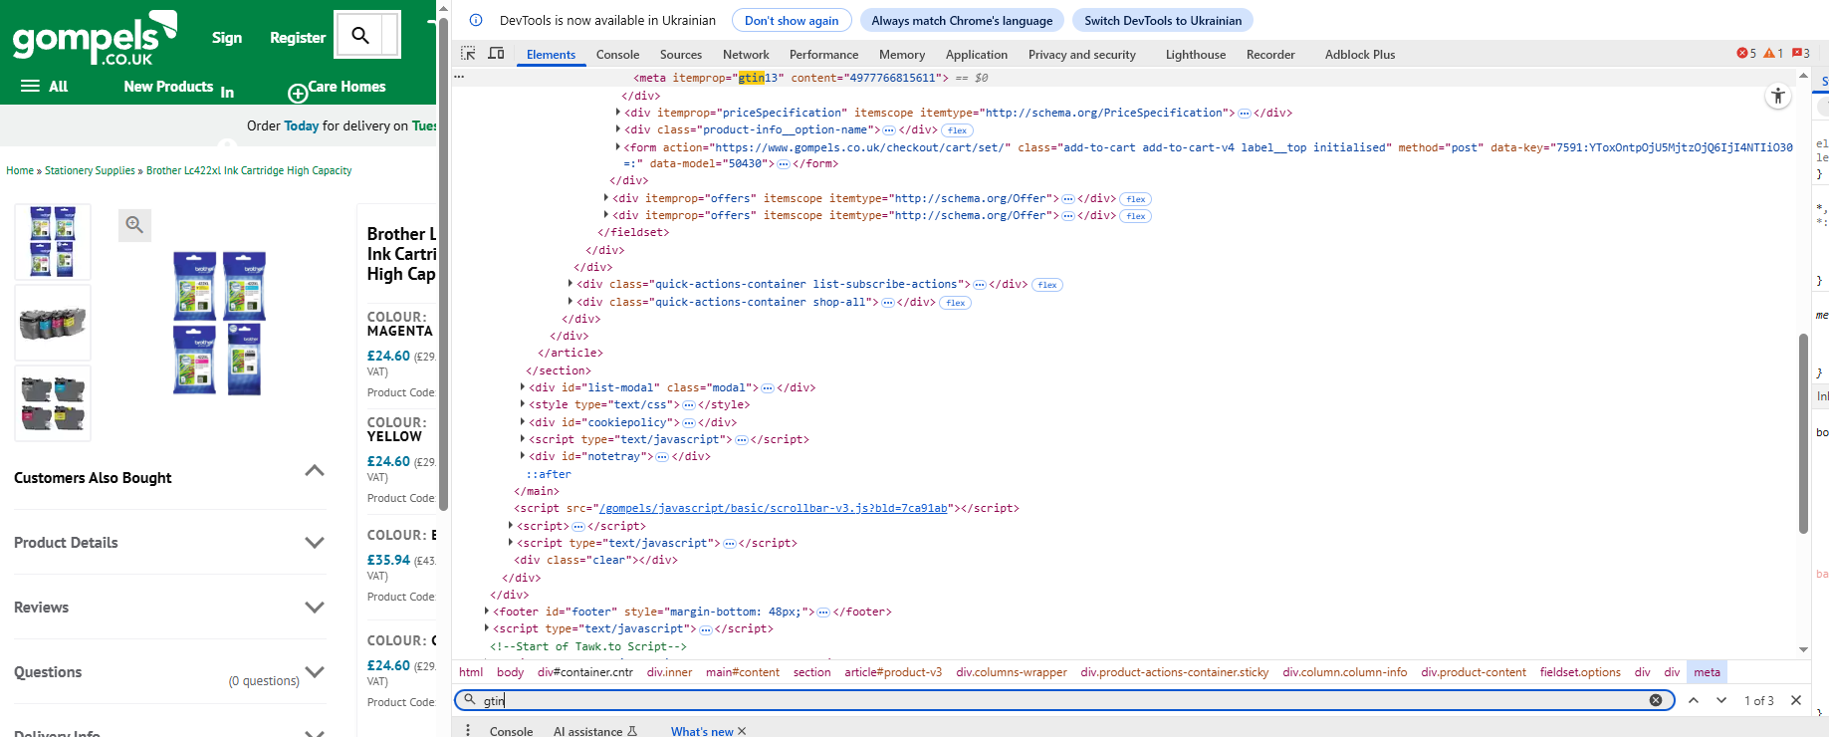The height and width of the screenshot is (737, 1829).
Task: Open the All hamburger menu icon
Action: [x=31, y=87]
